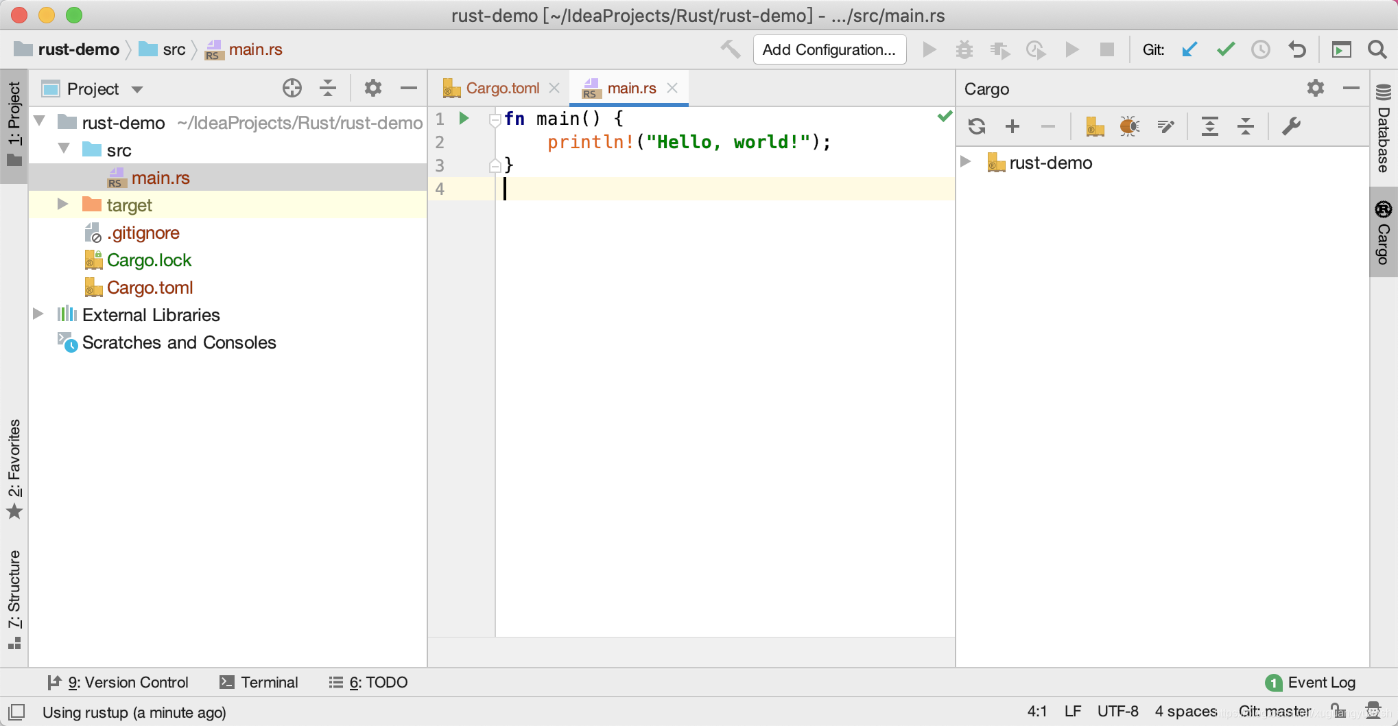Viewport: 1398px width, 726px height.
Task: Open the Event Log
Action: 1310,682
